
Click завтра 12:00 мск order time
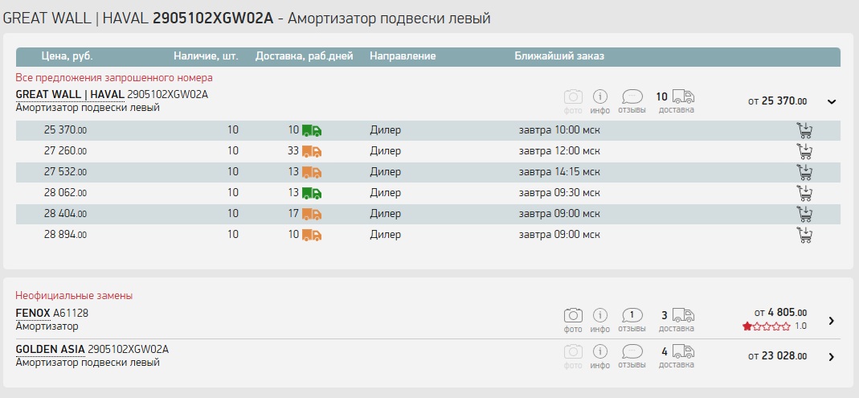pos(559,151)
